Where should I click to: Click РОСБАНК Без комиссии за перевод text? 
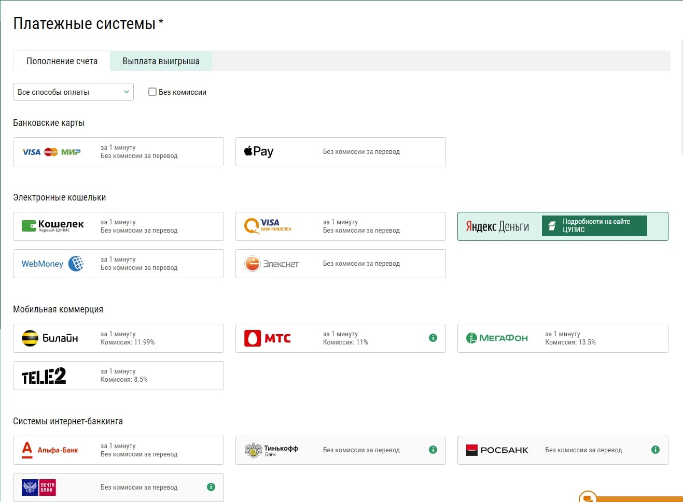(x=583, y=450)
